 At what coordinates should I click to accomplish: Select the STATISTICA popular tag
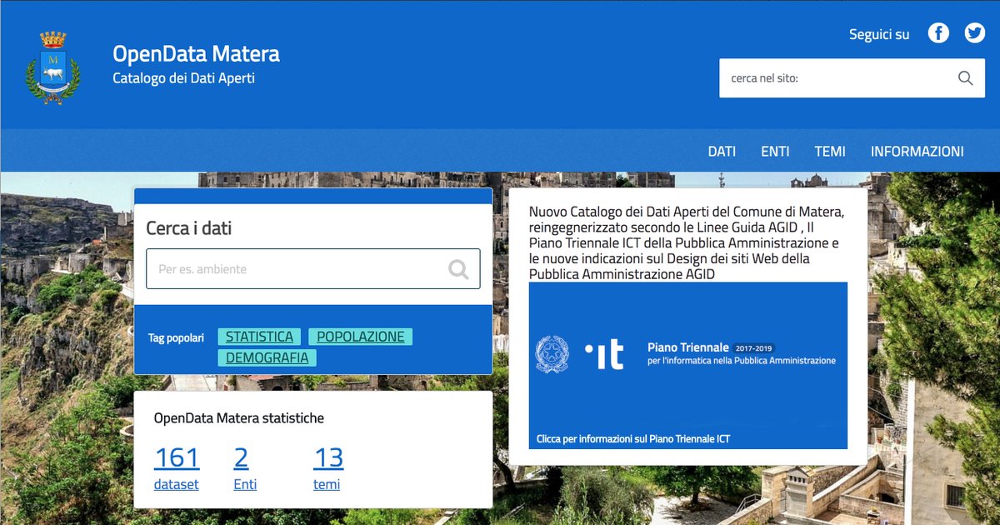(x=259, y=337)
